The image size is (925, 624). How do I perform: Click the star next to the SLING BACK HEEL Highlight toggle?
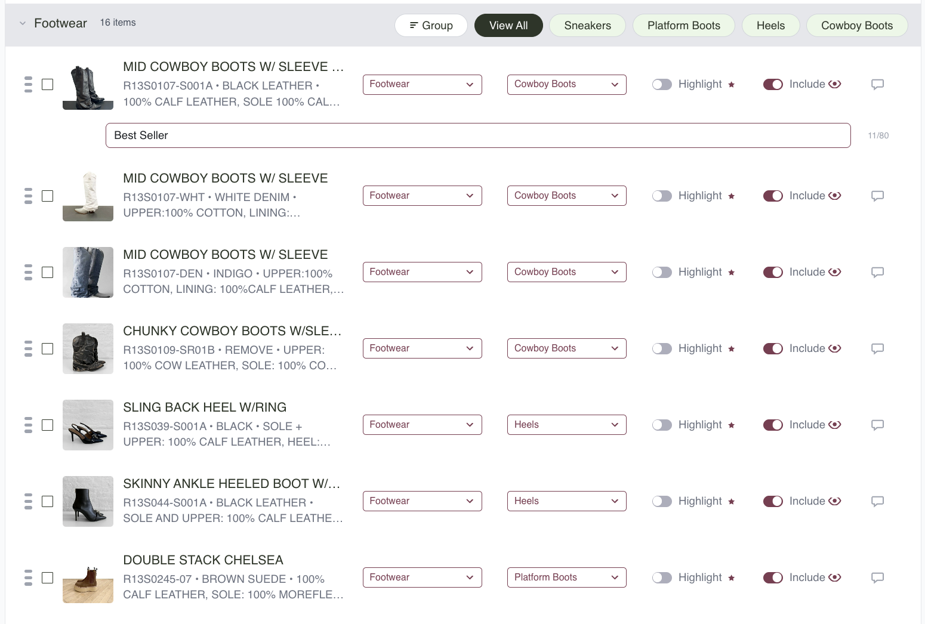(x=732, y=425)
